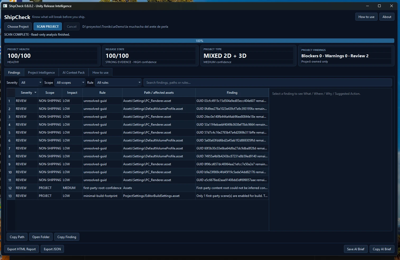Click row header number 13
The width and height of the screenshot is (400, 260).
pos(11,196)
